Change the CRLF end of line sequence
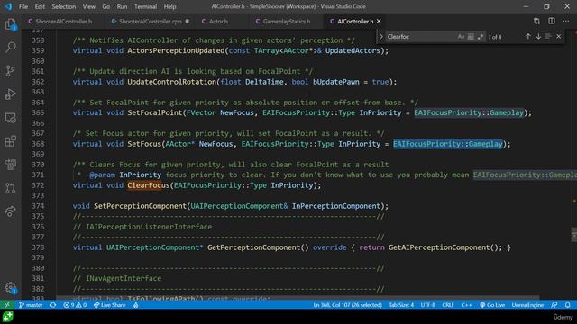The width and height of the screenshot is (577, 324). [448, 305]
